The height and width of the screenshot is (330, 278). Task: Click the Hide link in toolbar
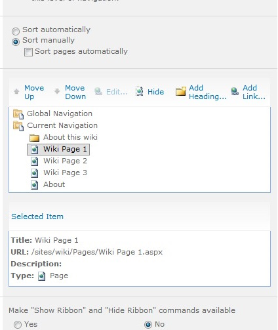click(x=155, y=92)
